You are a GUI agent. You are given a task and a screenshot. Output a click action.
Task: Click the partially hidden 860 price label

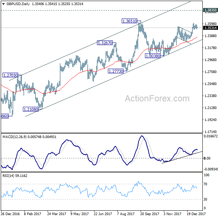point(5,116)
